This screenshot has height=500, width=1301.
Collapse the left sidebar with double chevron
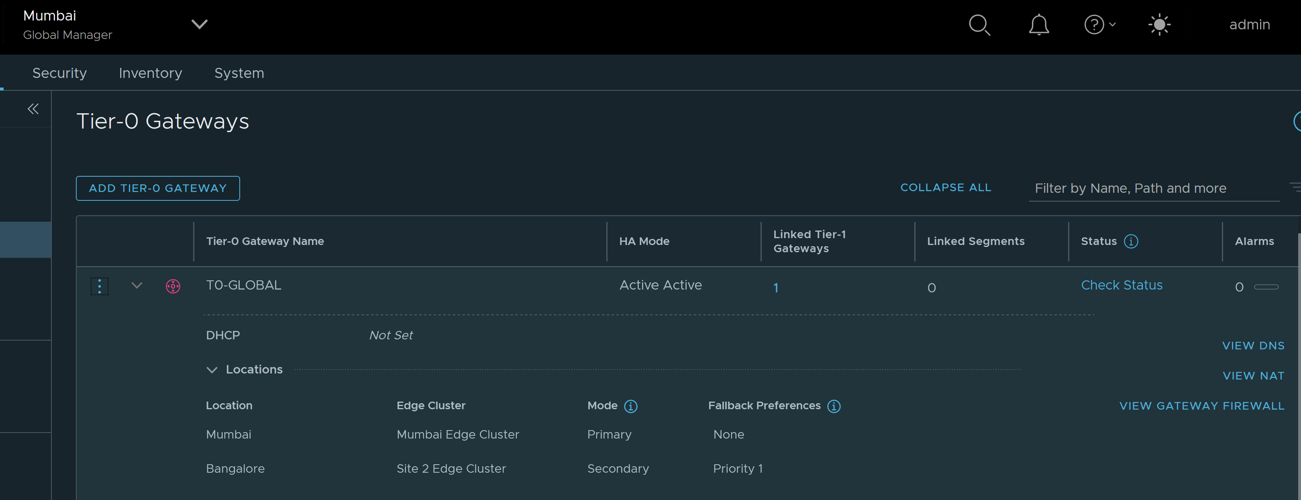pos(33,108)
